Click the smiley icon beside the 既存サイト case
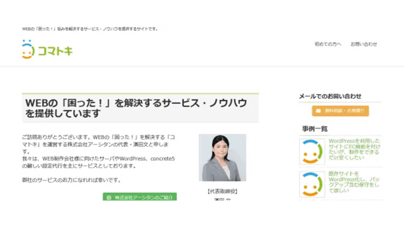Image resolution: width=404 pixels, height=227 pixels. (x=312, y=184)
